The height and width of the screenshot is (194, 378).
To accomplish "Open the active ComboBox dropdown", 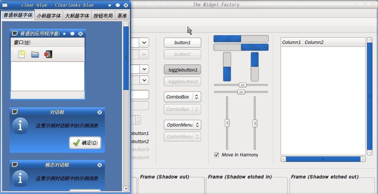I will [182, 97].
